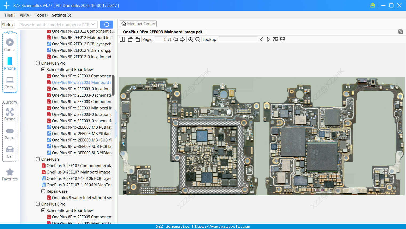
Task: Click the Shrink button
Action: tap(8, 25)
